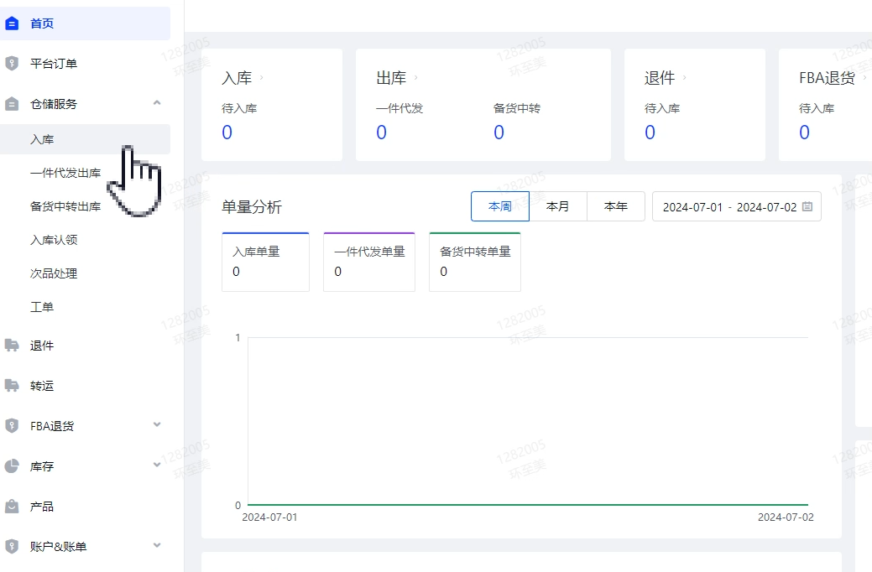Click the 转运 truck icon

(x=12, y=385)
